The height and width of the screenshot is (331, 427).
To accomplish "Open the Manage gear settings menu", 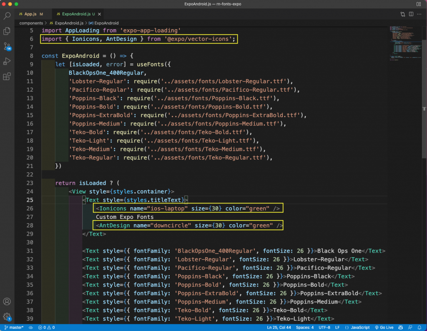I will point(7,317).
